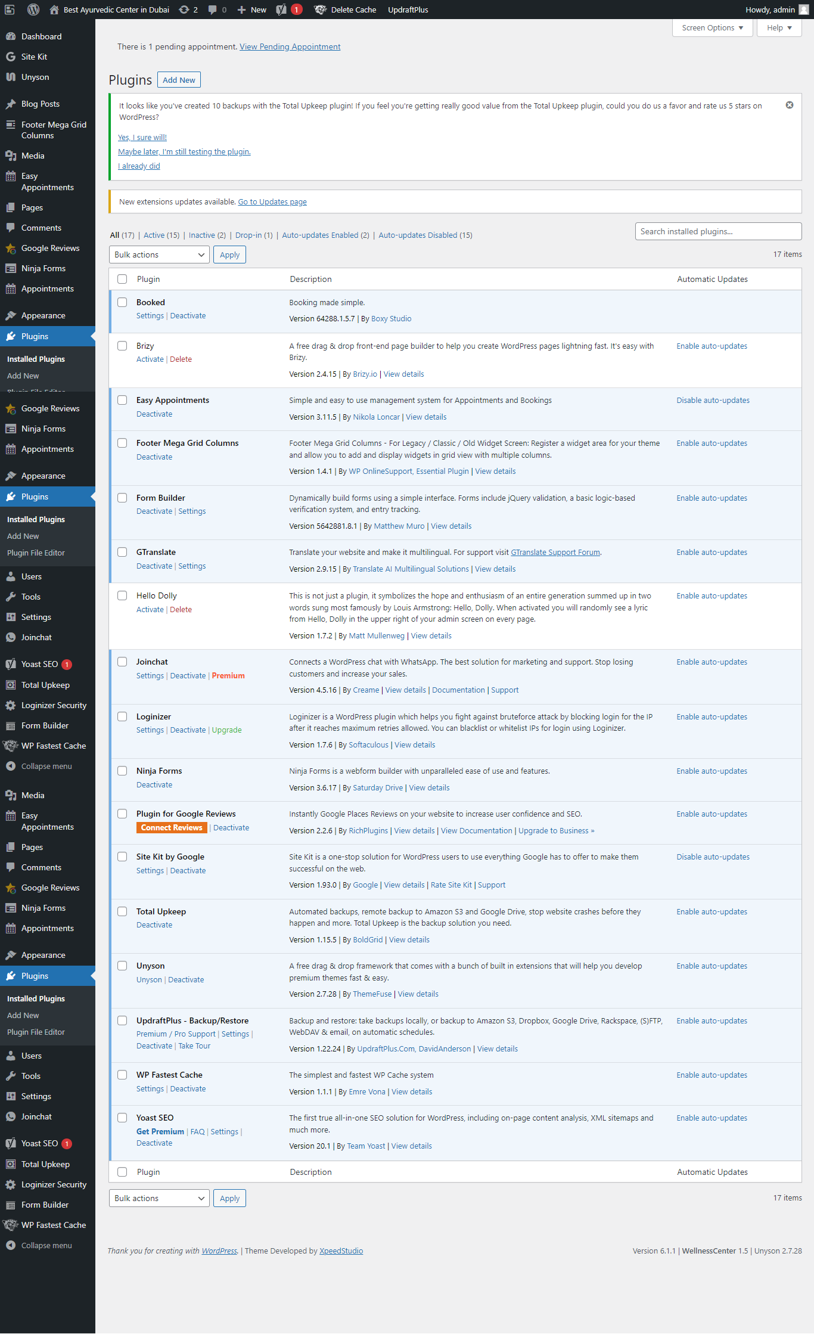The image size is (814, 1334).
Task: Check the UpdraftPlus - Backup/Restore checkbox
Action: (x=122, y=1020)
